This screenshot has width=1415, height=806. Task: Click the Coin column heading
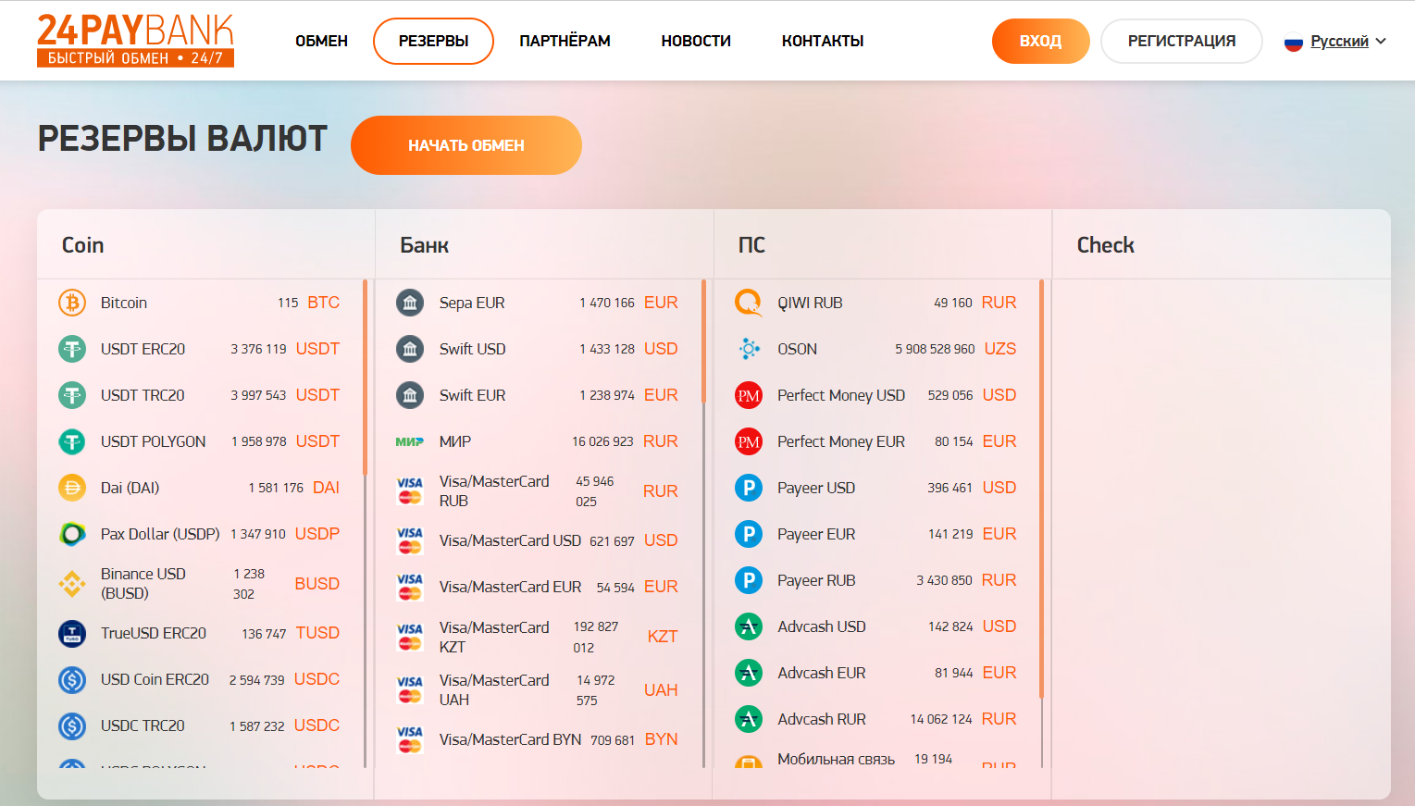pyautogui.click(x=82, y=245)
